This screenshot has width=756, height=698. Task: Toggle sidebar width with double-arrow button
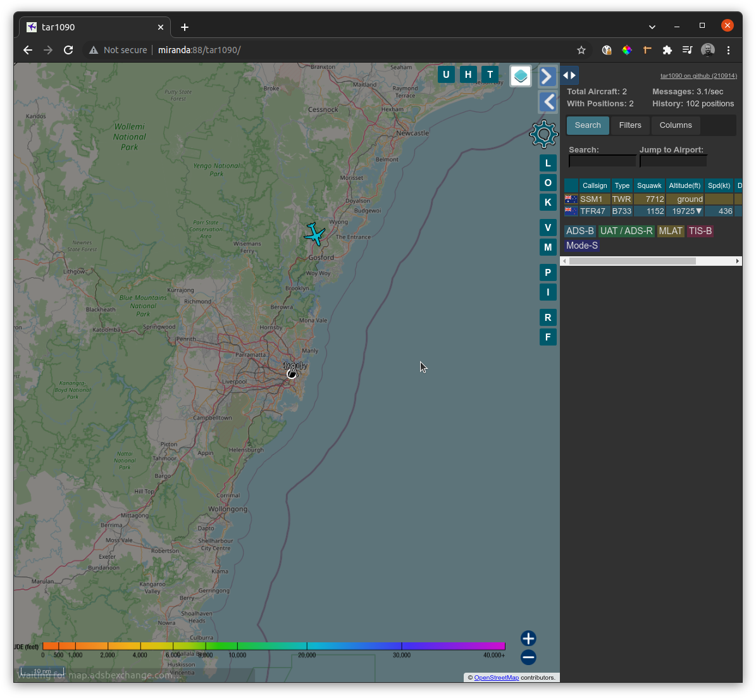569,75
